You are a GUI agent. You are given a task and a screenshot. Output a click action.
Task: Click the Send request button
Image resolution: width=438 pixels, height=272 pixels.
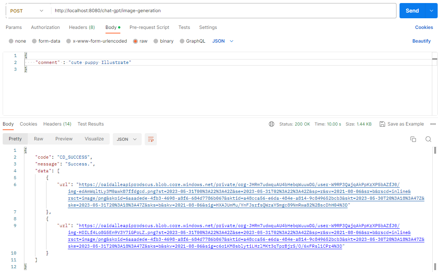[412, 11]
